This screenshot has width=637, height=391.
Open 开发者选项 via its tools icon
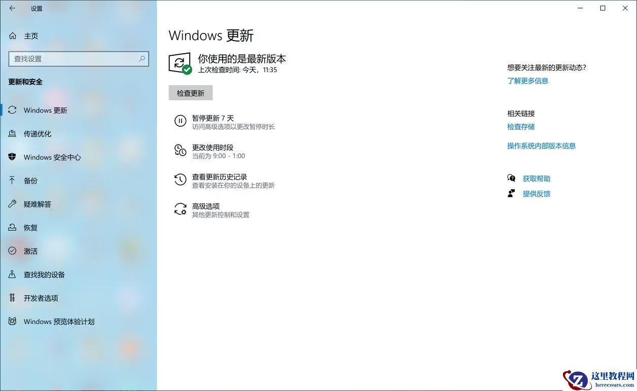pos(12,298)
